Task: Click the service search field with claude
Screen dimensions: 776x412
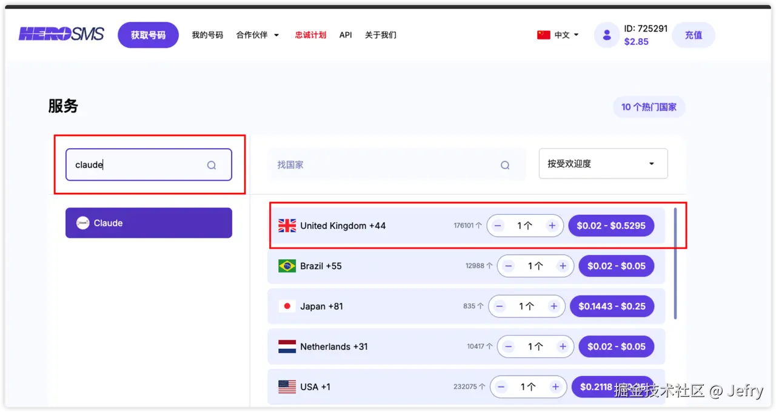Action: point(149,164)
